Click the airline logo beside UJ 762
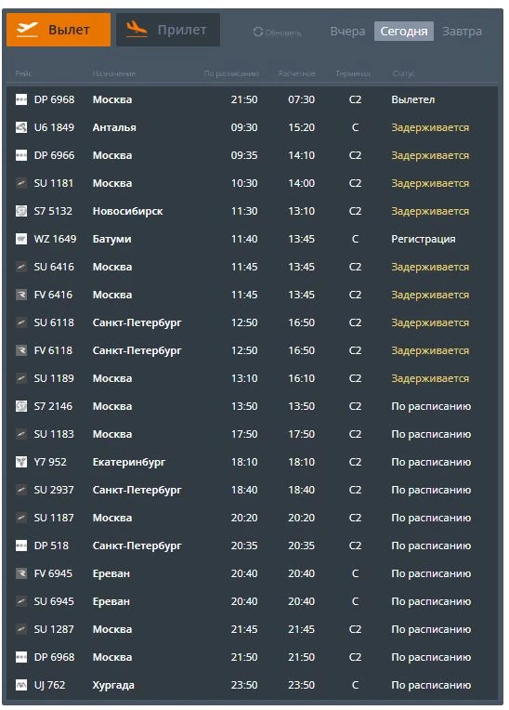 pyautogui.click(x=21, y=685)
